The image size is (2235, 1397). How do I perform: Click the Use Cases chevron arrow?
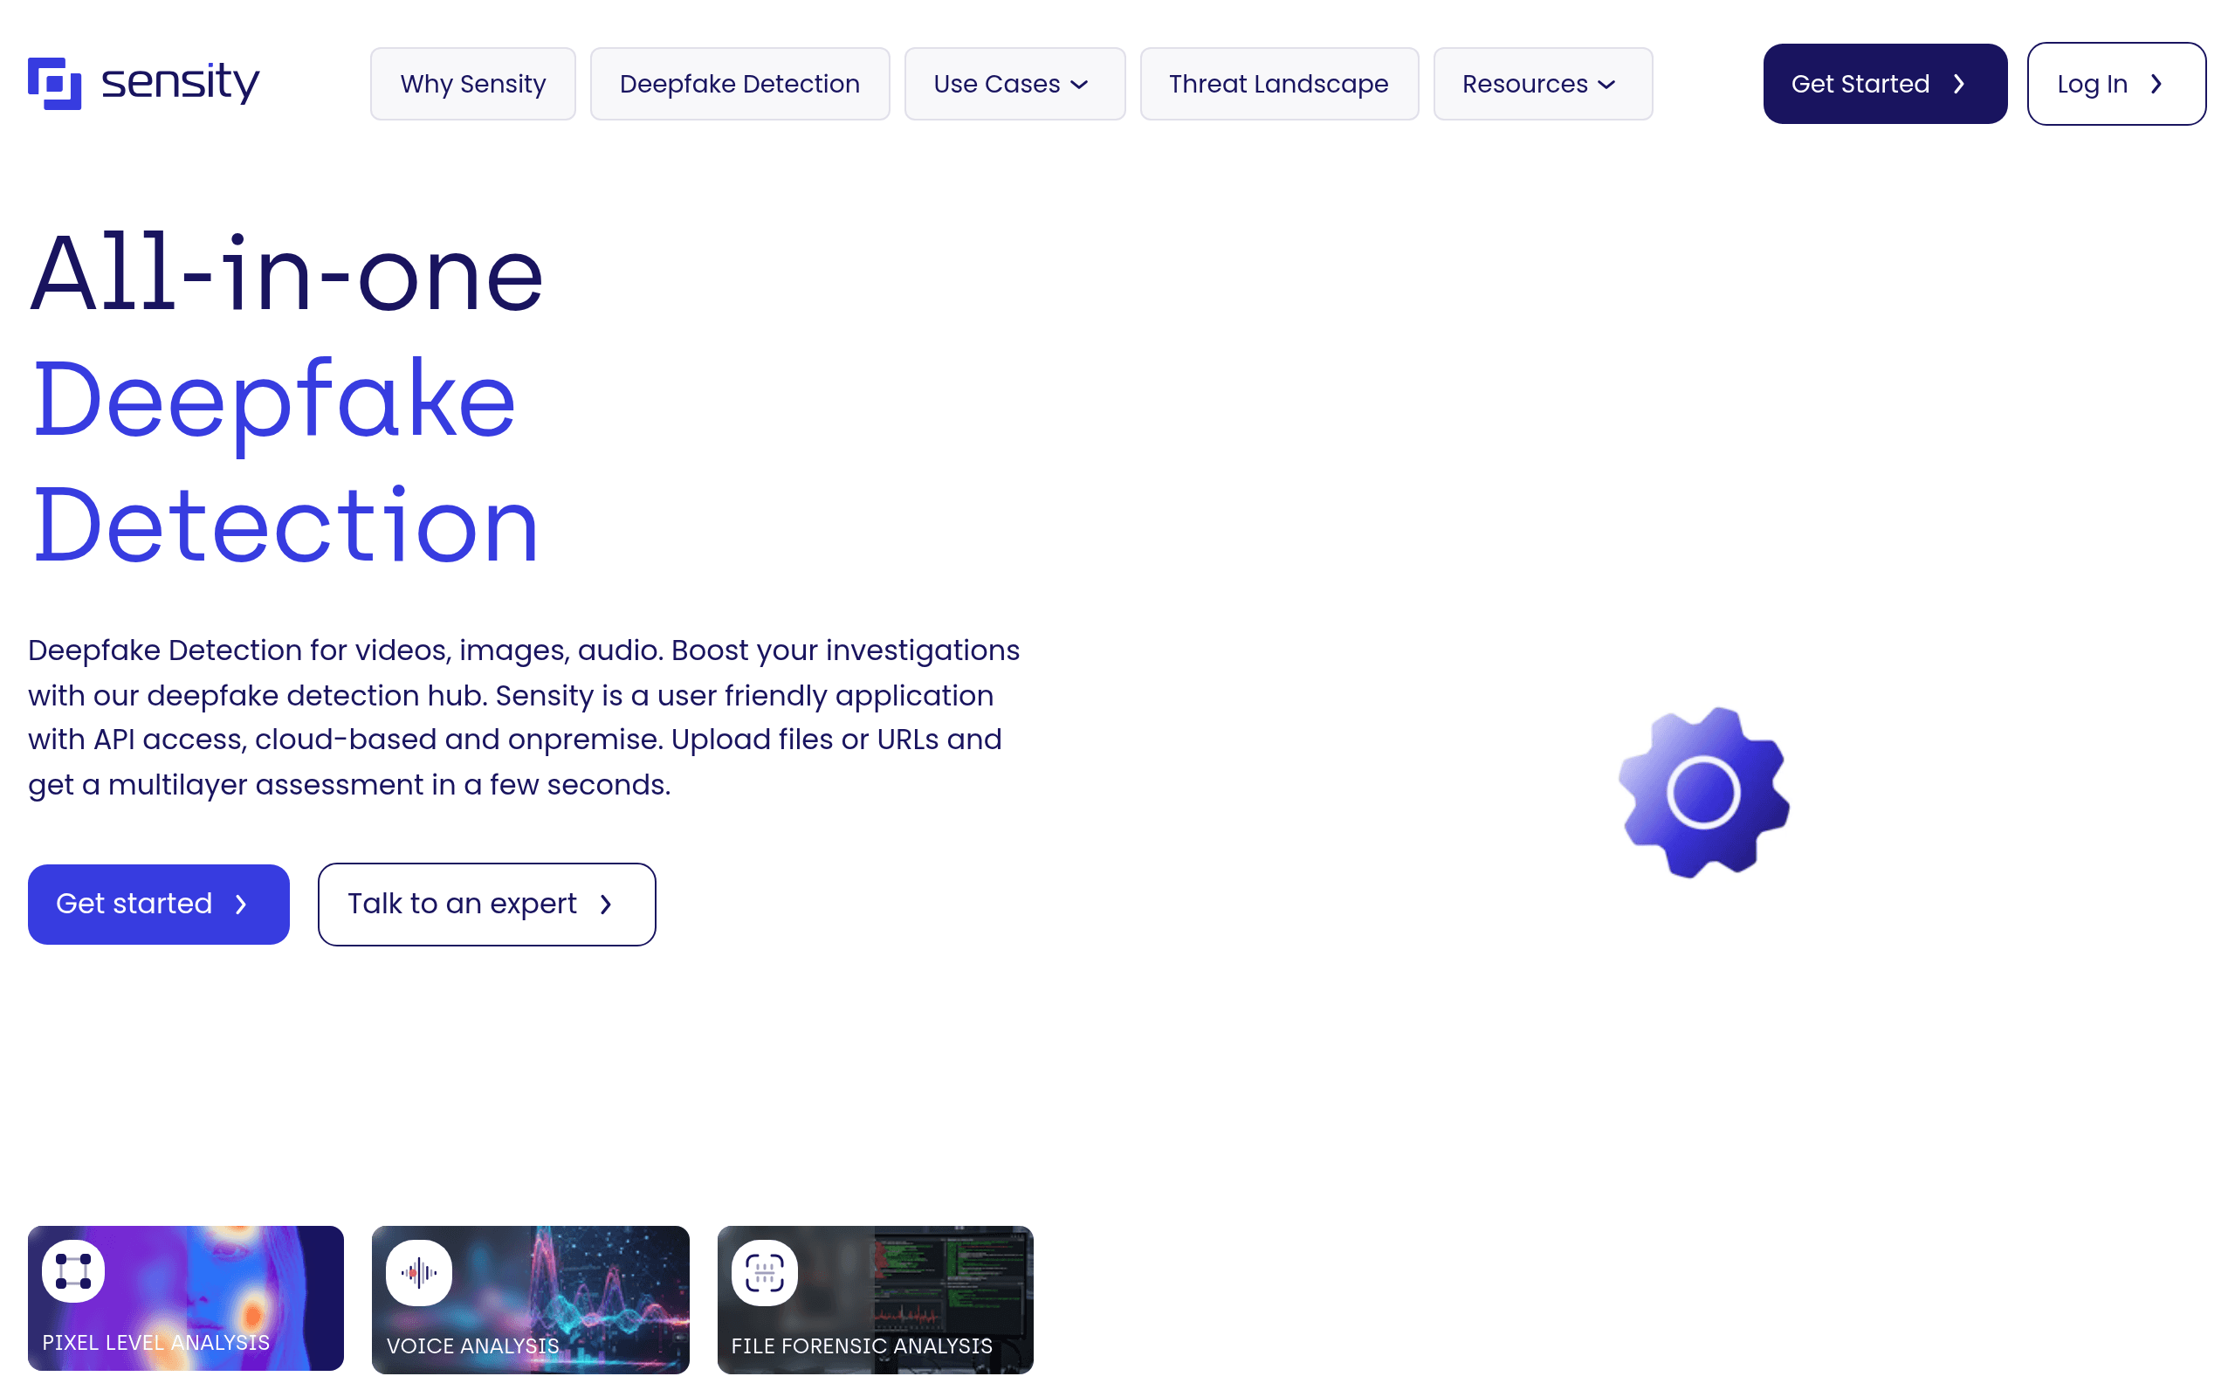click(1079, 85)
